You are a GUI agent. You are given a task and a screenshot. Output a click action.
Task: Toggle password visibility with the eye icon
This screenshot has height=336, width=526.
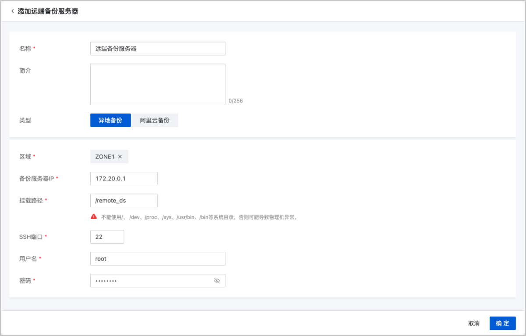click(x=217, y=281)
